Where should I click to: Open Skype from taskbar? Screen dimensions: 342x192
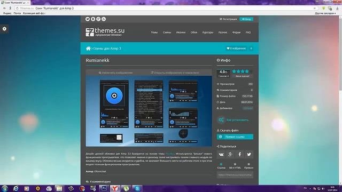click(x=137, y=188)
